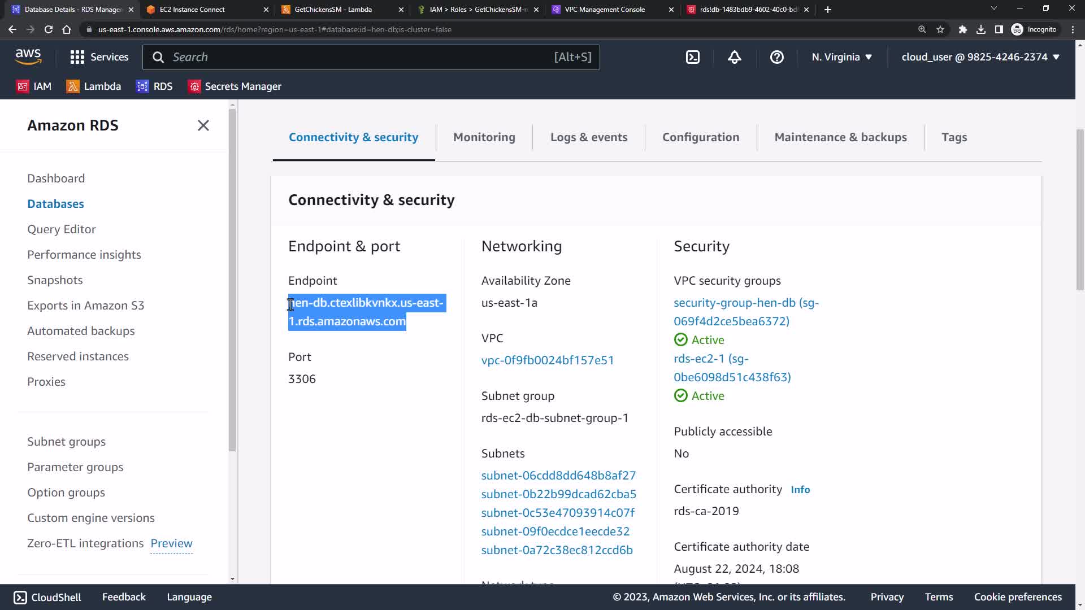This screenshot has width=1085, height=610.
Task: Switch to the Monitoring tab
Action: (484, 137)
